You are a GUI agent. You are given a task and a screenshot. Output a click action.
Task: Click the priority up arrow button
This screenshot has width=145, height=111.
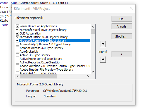click(103, 44)
